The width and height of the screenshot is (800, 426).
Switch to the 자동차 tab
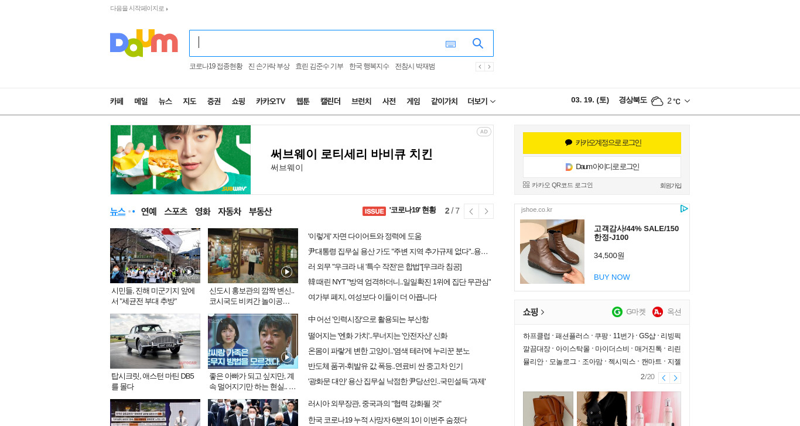230,211
